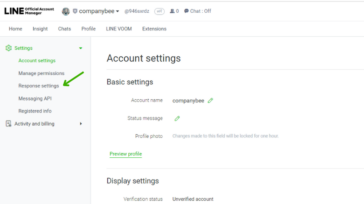Expand the Activity and billing section
The width and height of the screenshot is (364, 204).
click(81, 124)
